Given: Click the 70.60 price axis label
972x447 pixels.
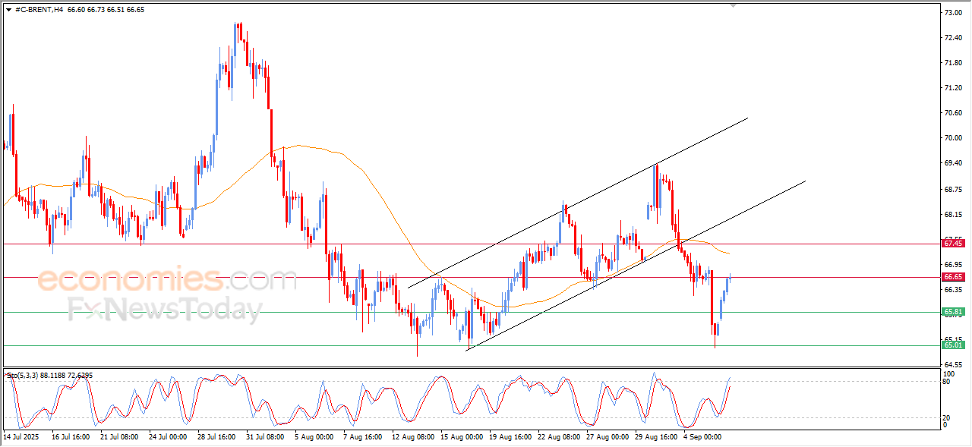Looking at the screenshot, I should coord(954,113).
